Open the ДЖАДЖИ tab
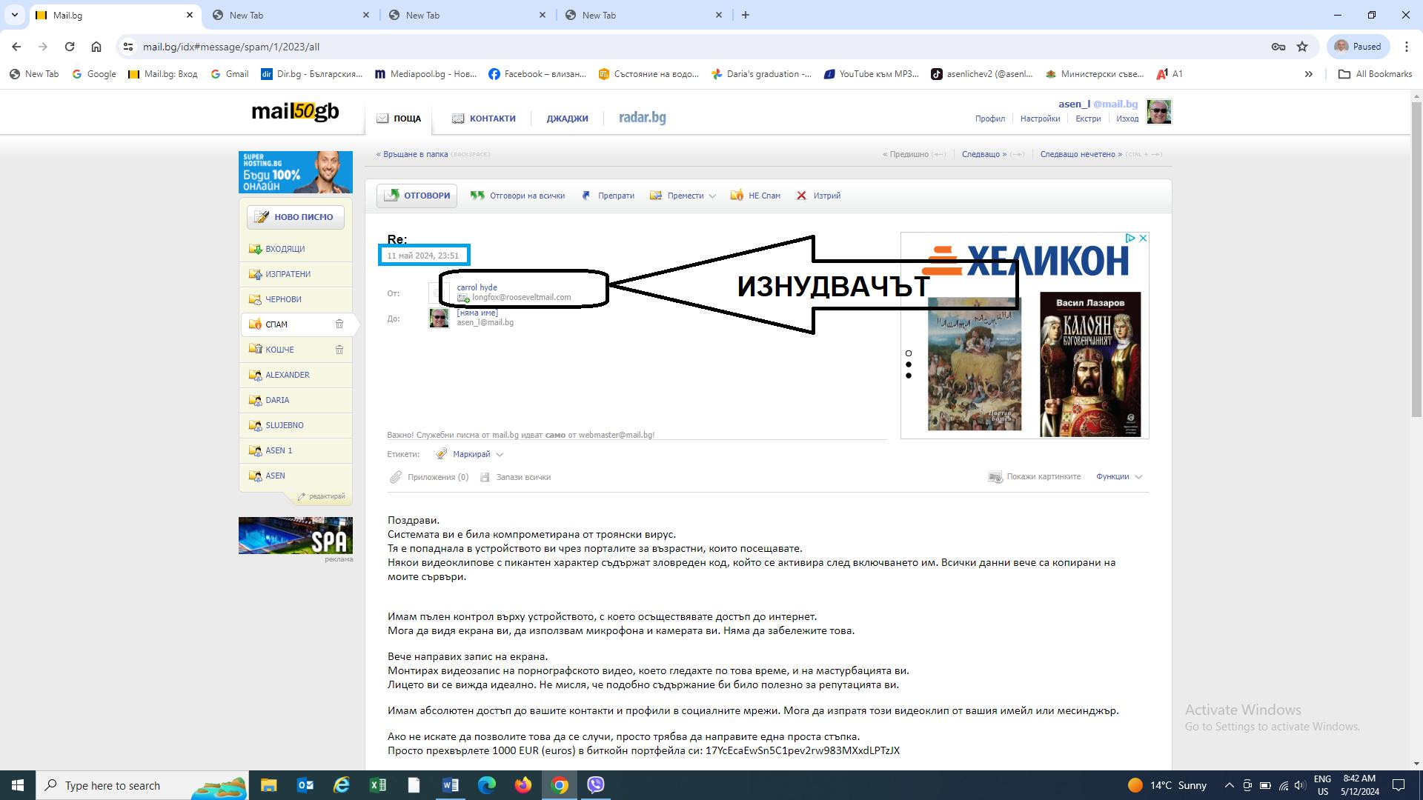 567,118
